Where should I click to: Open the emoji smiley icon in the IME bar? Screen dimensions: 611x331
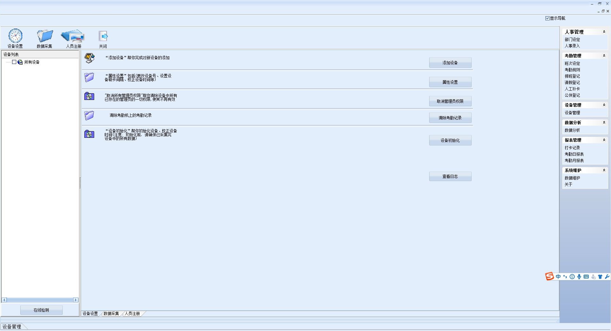point(572,277)
